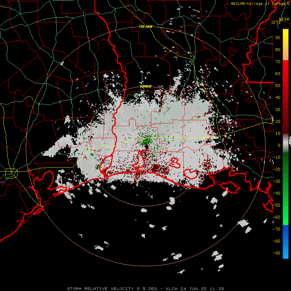
Task: Click the positive 70 scale value
Action: pos(278,62)
